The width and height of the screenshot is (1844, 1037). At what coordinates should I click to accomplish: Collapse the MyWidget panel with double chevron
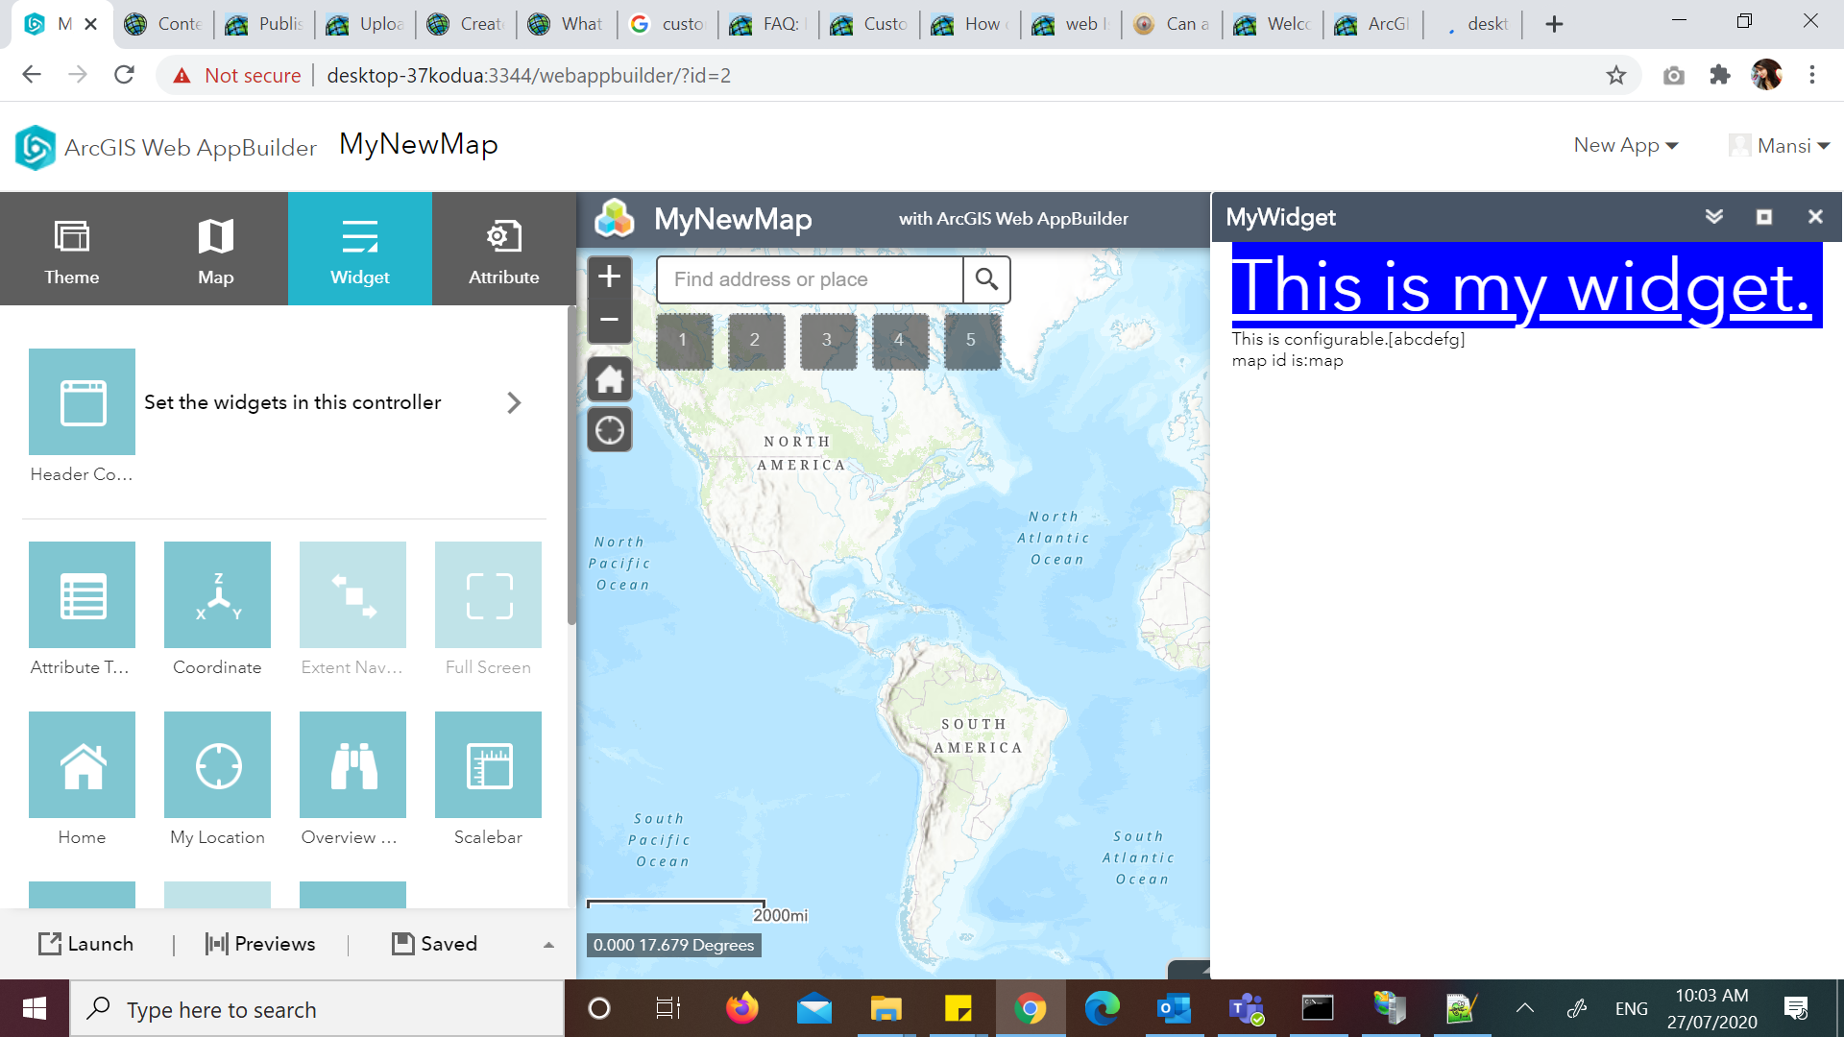tap(1713, 217)
